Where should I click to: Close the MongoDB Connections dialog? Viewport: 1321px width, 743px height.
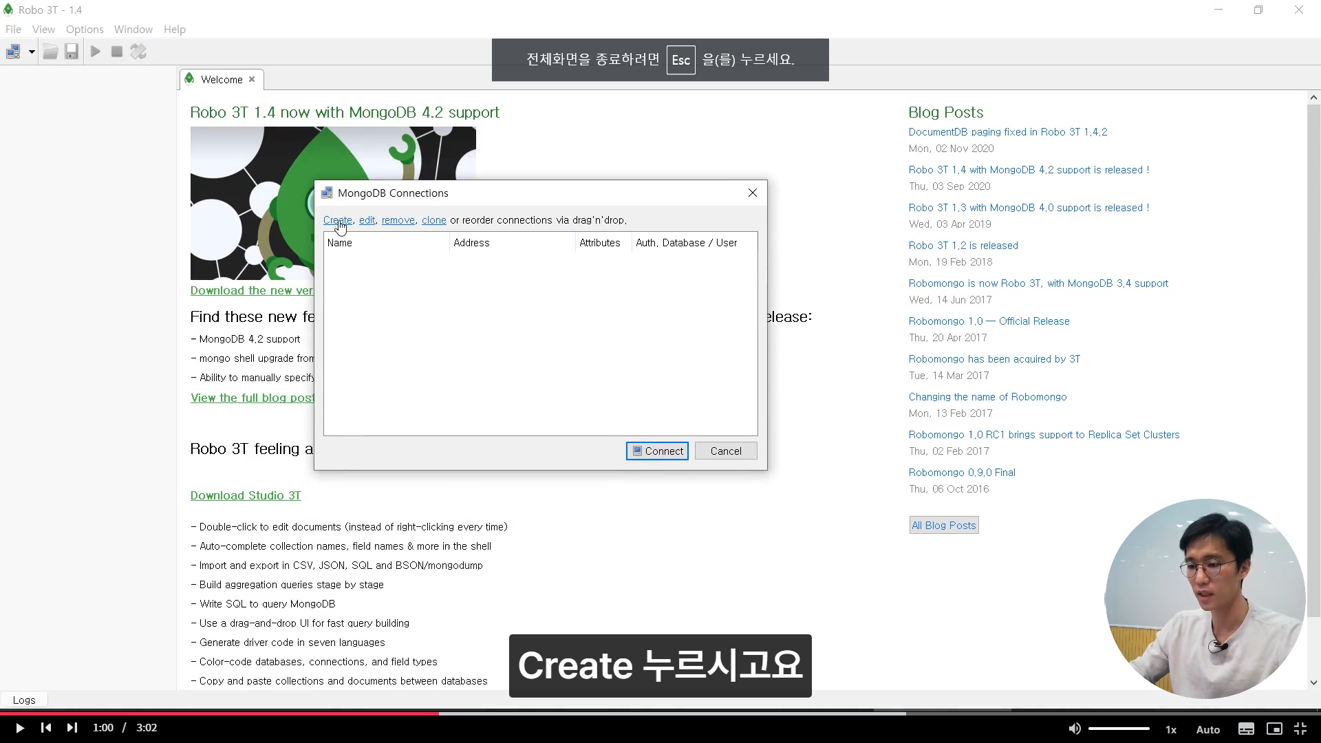coord(753,193)
